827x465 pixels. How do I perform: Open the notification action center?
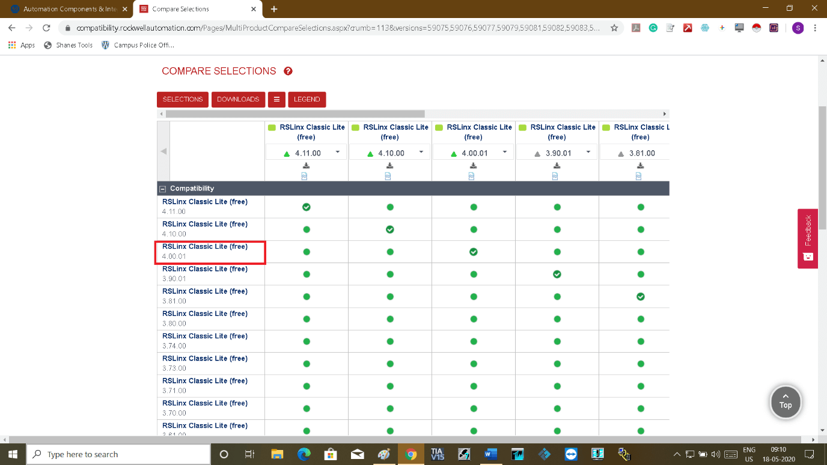pyautogui.click(x=809, y=454)
